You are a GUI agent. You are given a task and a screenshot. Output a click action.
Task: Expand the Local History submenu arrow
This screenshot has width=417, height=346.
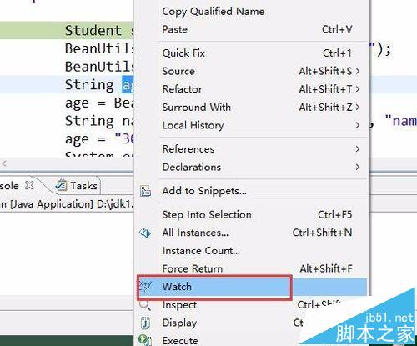click(x=358, y=125)
